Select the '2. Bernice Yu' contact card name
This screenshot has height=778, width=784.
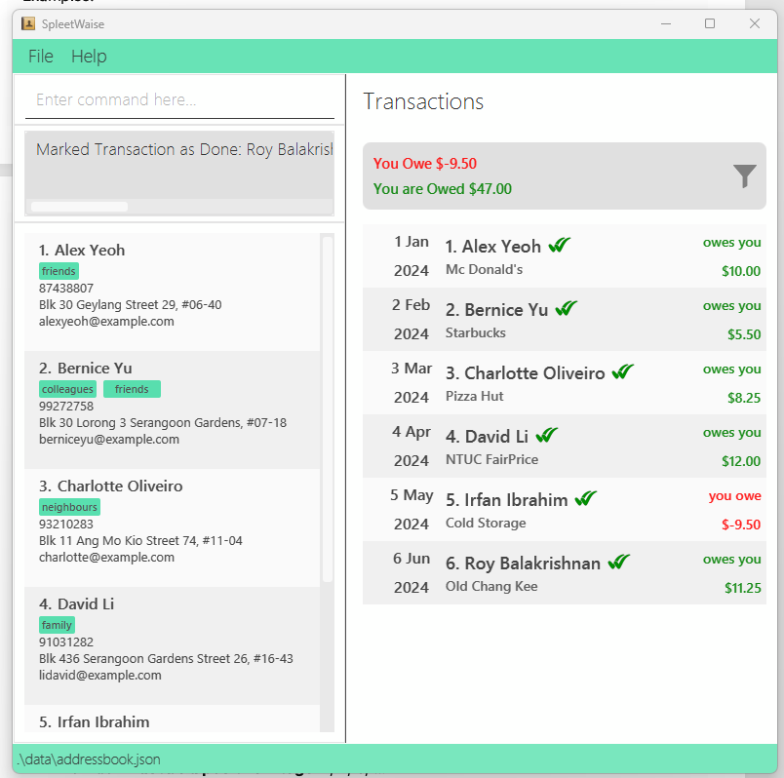point(86,368)
